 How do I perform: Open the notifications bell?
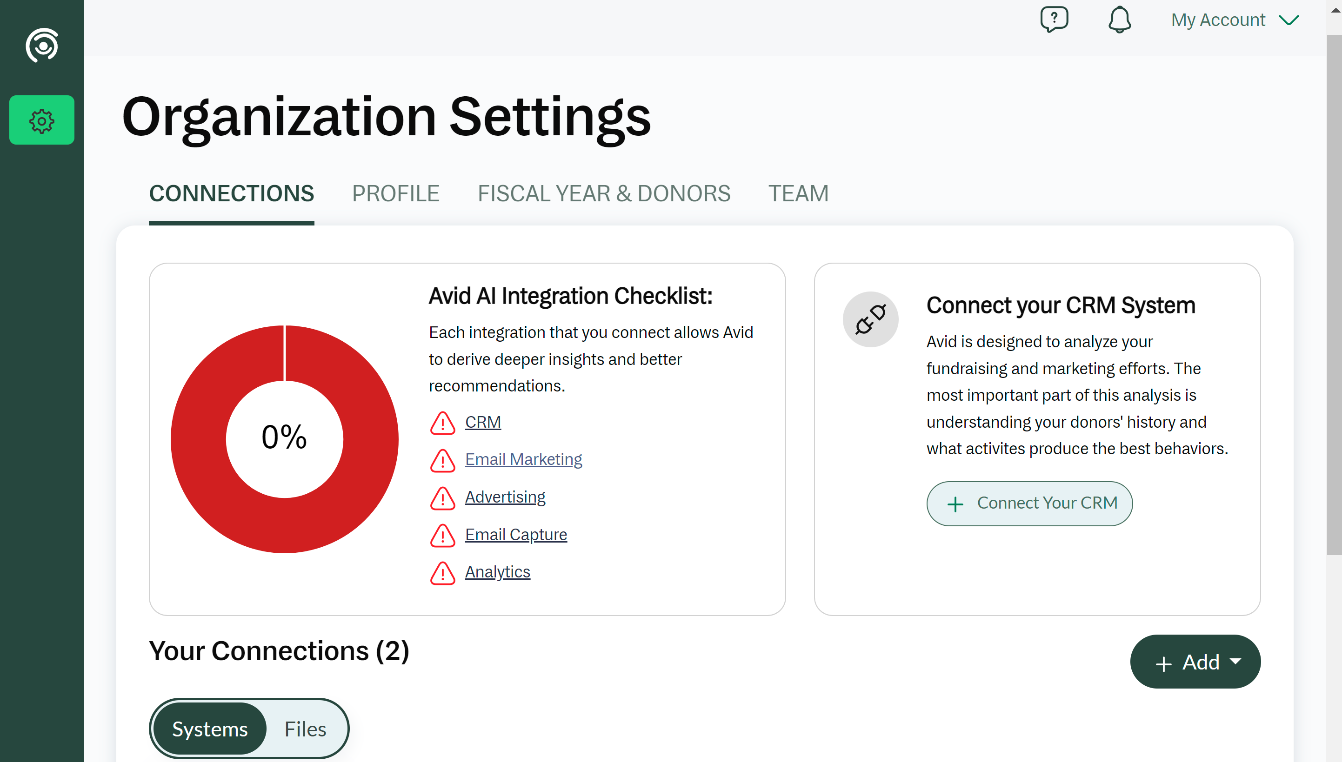point(1120,20)
